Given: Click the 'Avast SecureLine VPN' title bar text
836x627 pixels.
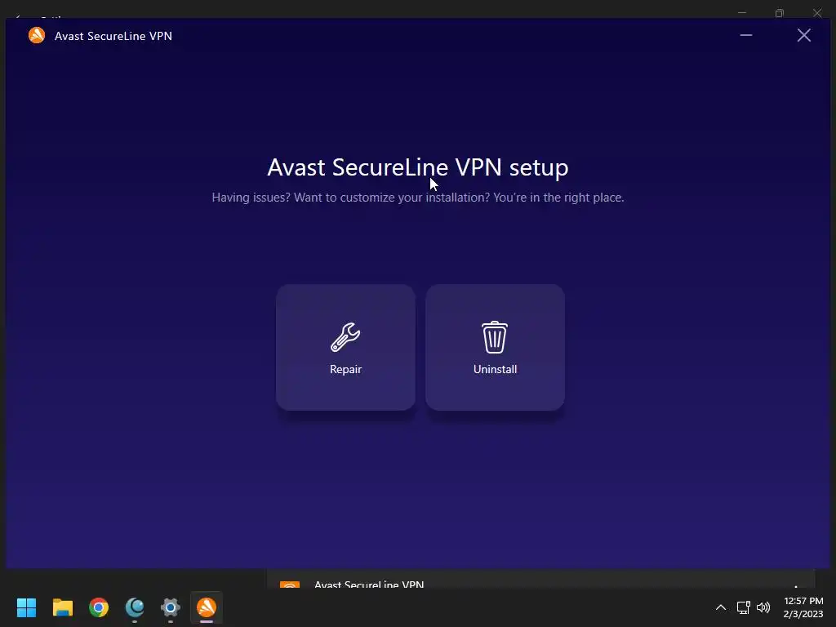Looking at the screenshot, I should coord(113,36).
